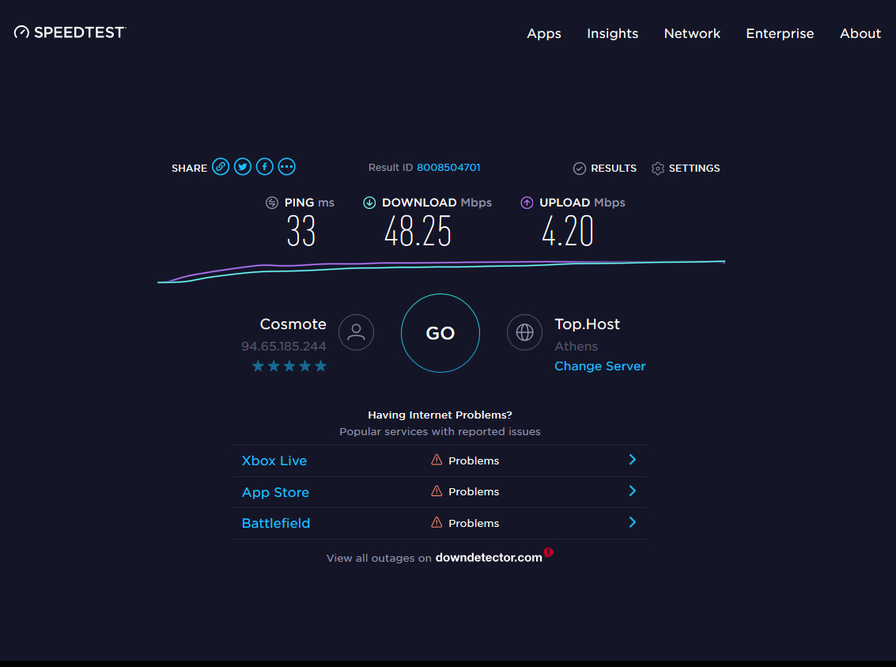Click the upload value 4.20

coord(568,232)
